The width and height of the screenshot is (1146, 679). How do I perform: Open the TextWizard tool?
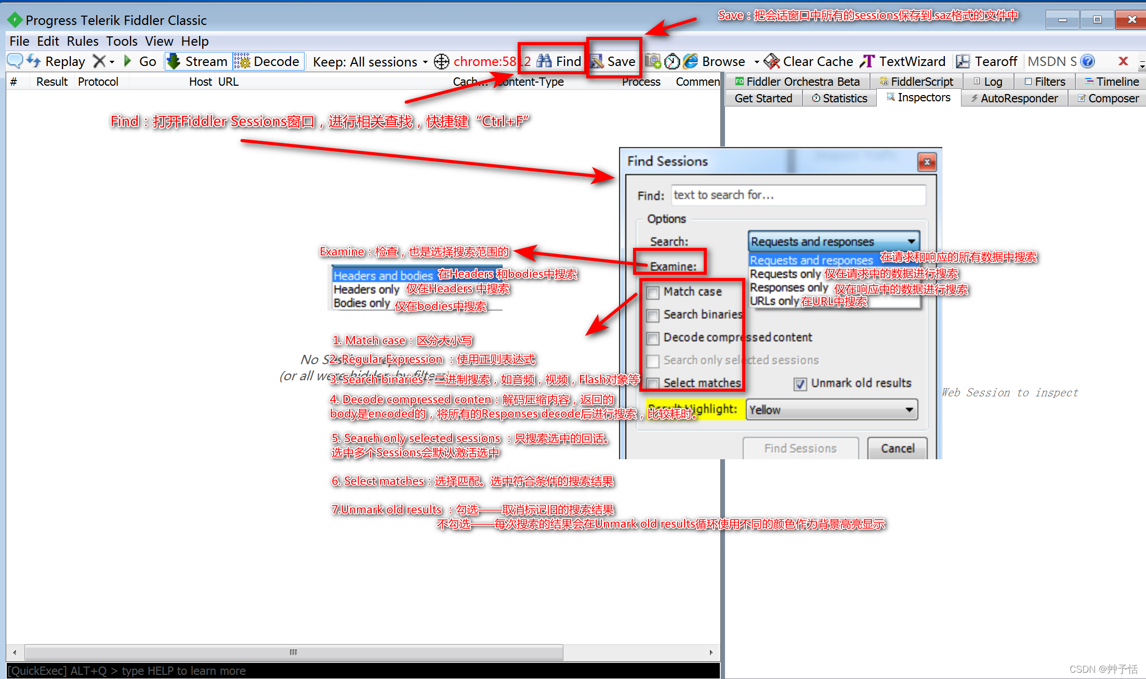pyautogui.click(x=902, y=61)
